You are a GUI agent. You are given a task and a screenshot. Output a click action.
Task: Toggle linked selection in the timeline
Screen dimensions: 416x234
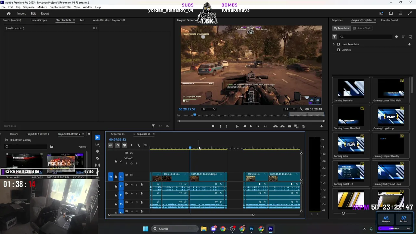(x=124, y=145)
